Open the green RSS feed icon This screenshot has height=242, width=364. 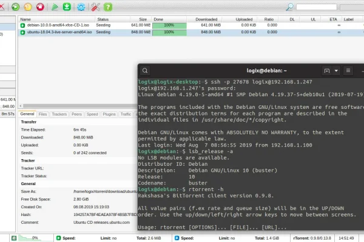(x=55, y=7)
